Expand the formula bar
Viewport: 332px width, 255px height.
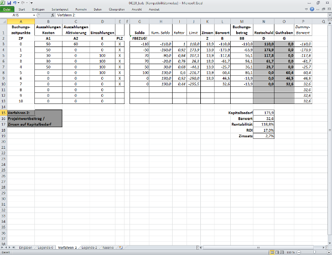coord(329,15)
